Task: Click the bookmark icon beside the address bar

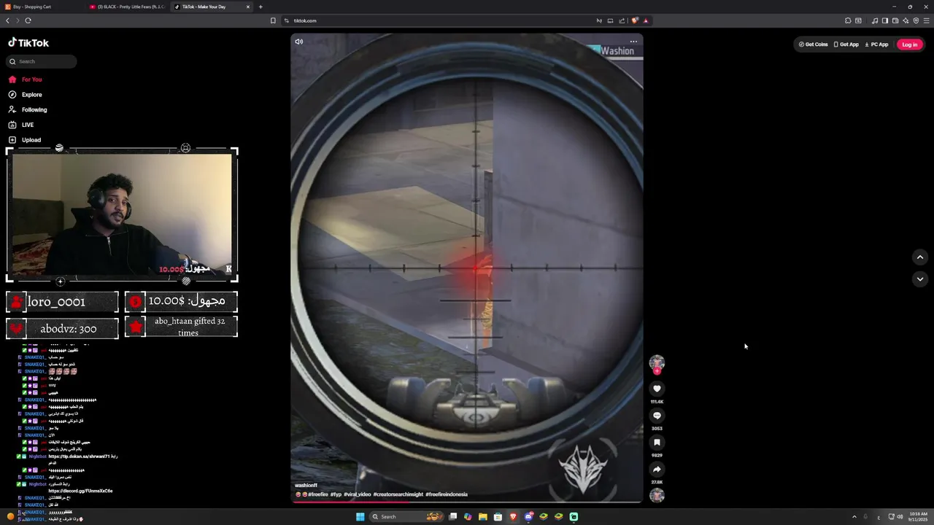Action: pyautogui.click(x=273, y=20)
